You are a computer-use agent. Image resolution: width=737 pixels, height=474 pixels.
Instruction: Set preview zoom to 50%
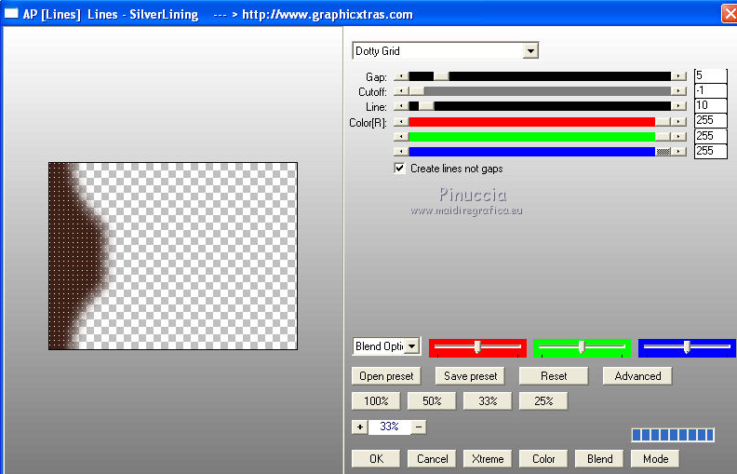(x=432, y=401)
